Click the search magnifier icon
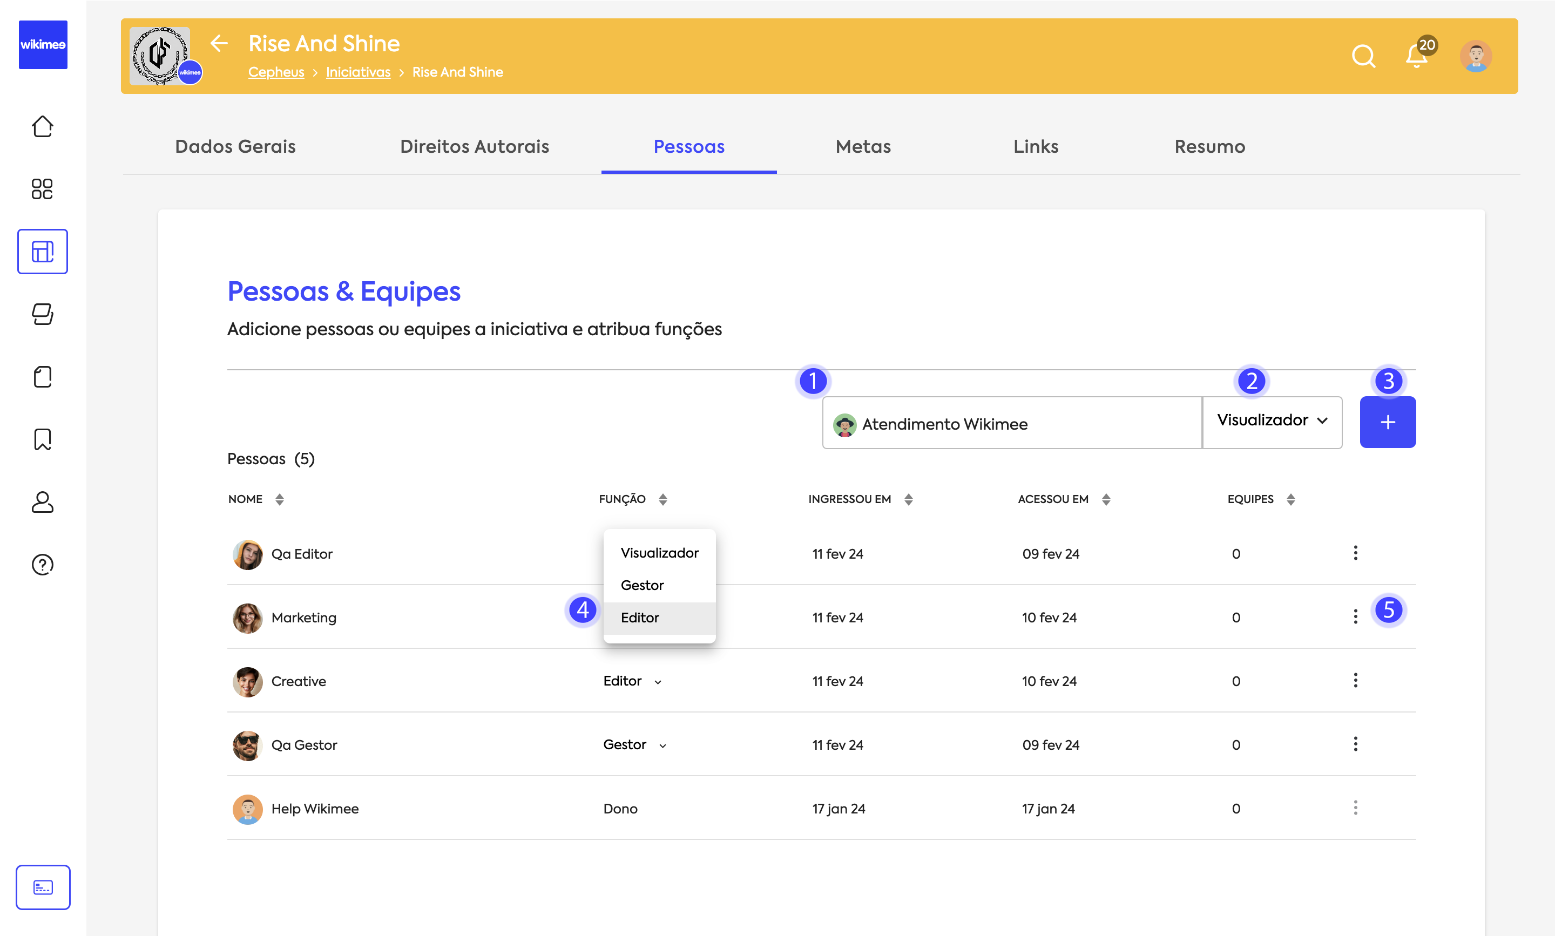The width and height of the screenshot is (1555, 936). (1363, 56)
